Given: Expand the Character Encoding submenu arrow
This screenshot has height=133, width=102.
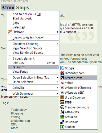Looking at the screenshot, I should tap(57, 44).
